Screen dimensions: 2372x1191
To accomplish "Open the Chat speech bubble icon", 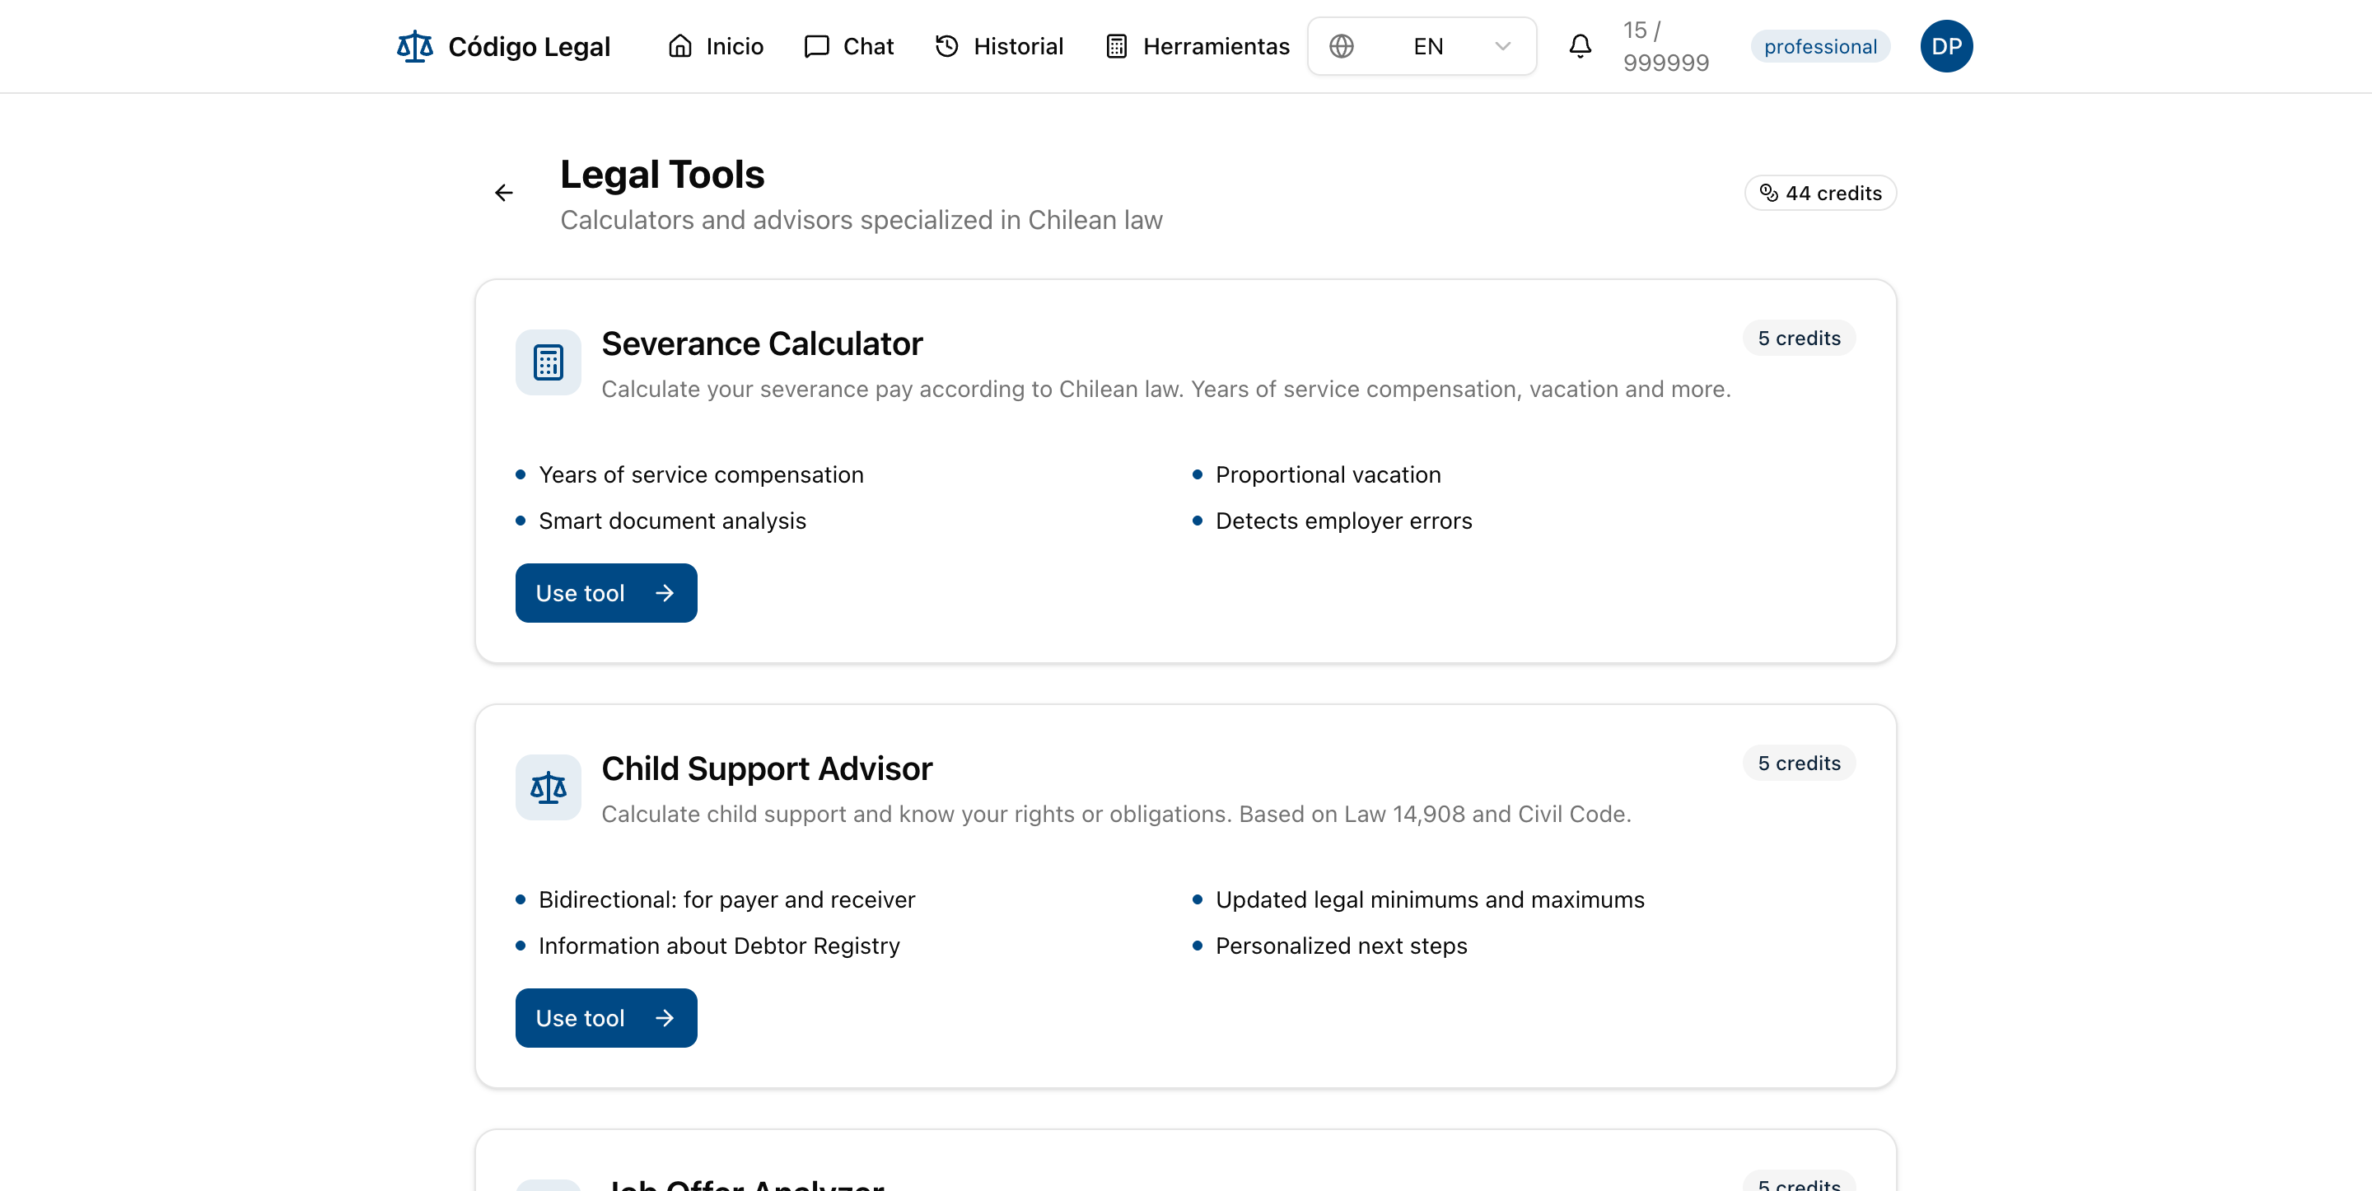I will pos(816,46).
